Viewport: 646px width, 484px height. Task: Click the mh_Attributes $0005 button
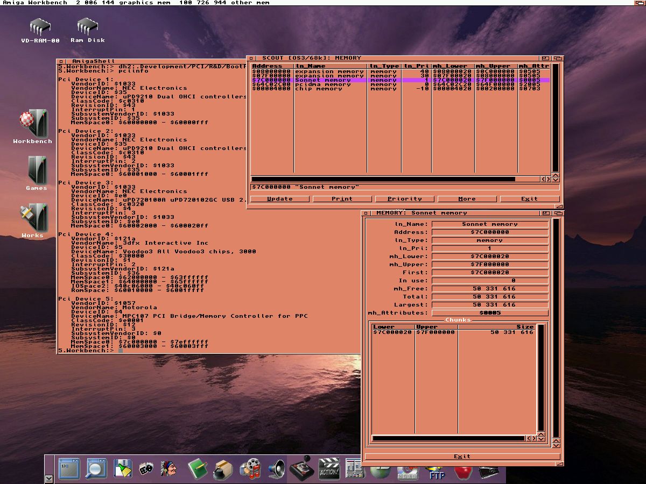490,313
